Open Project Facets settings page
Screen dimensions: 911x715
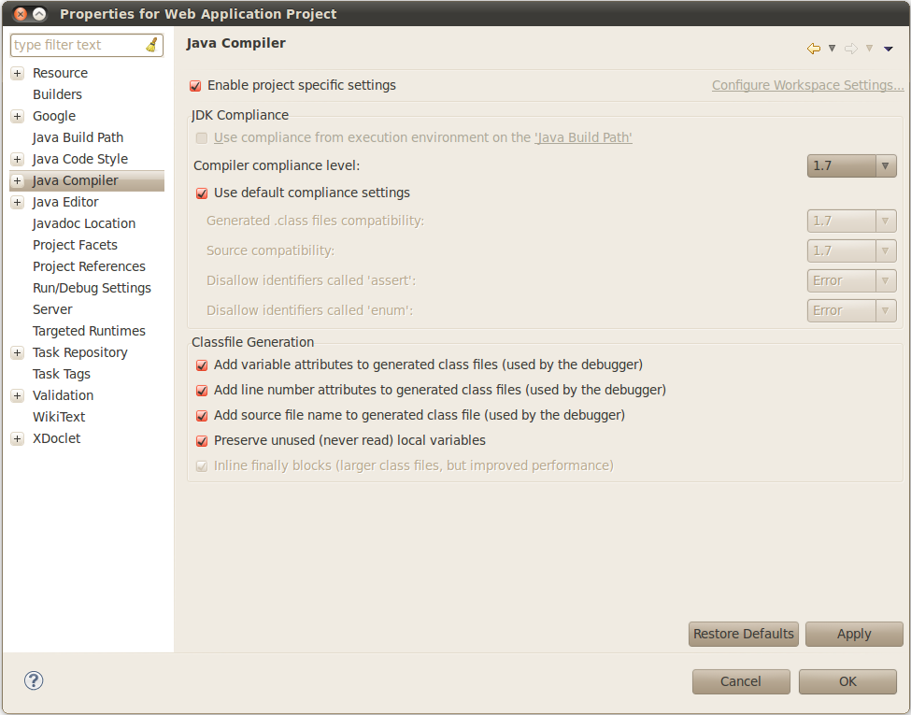[75, 245]
